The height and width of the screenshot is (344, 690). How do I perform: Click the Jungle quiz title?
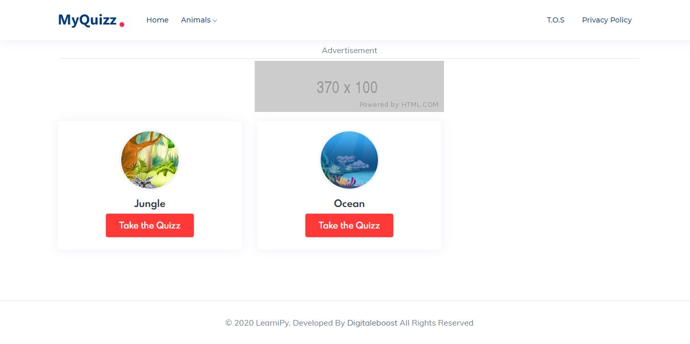[150, 203]
